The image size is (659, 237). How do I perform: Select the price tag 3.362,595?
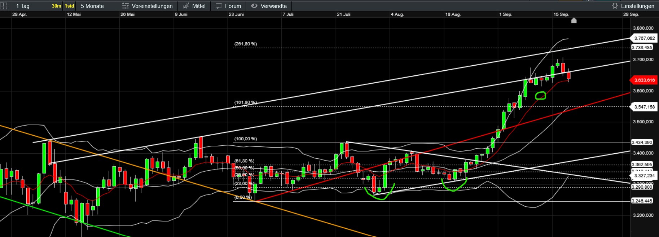click(x=642, y=164)
